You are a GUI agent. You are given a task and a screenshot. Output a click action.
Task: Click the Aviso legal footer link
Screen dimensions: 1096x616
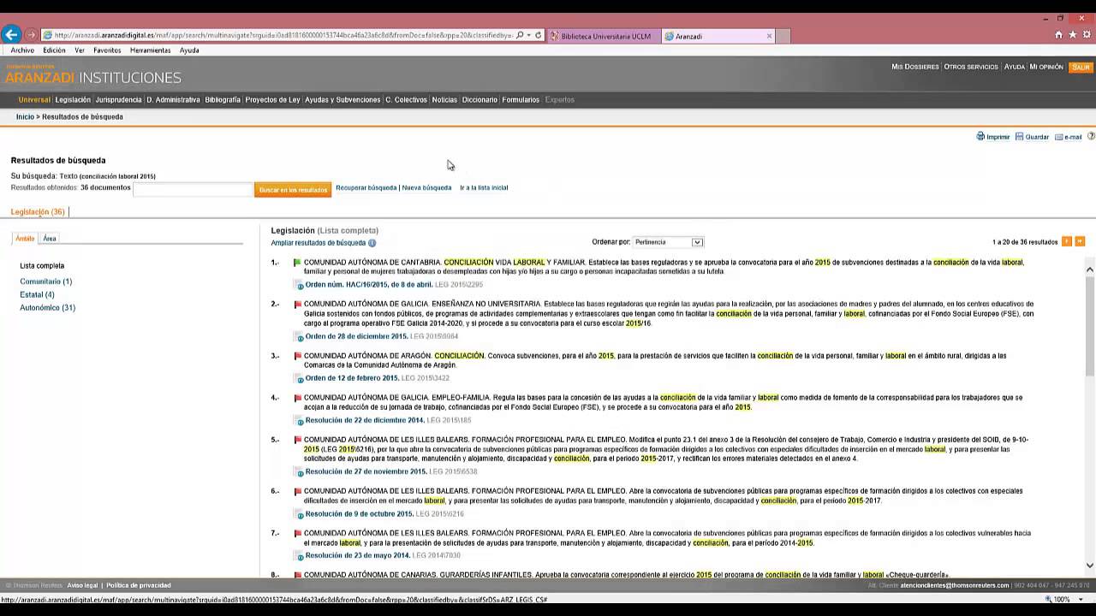82,586
